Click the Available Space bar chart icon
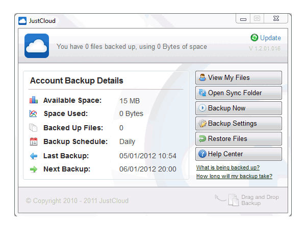This screenshot has width=306, height=229. [34, 100]
